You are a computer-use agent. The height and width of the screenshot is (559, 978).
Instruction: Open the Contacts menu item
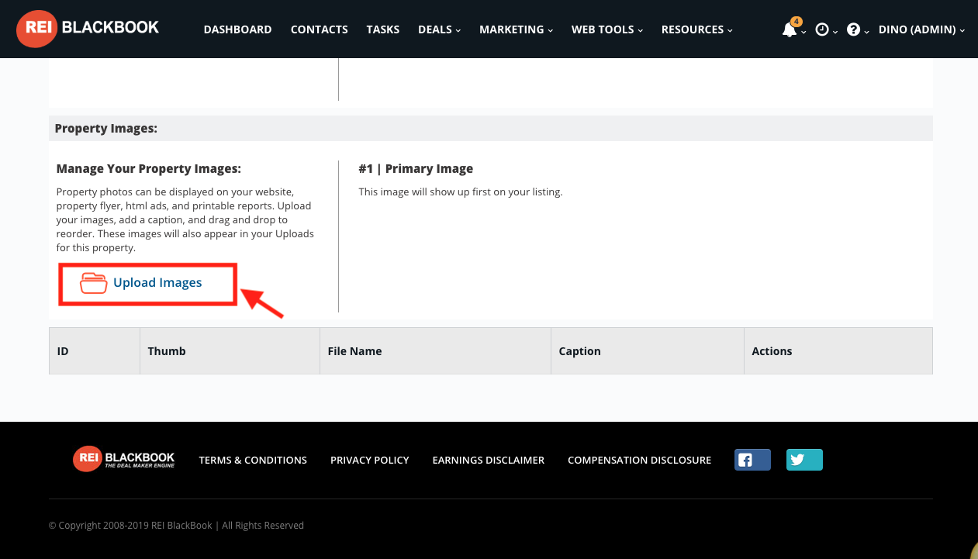(319, 29)
